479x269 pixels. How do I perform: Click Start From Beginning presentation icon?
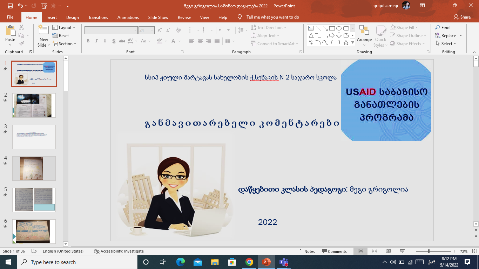click(44, 6)
